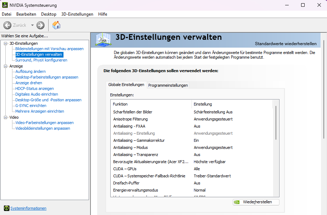Click the Funktion column header
Image resolution: width=327 pixels, height=215 pixels.
151,104
